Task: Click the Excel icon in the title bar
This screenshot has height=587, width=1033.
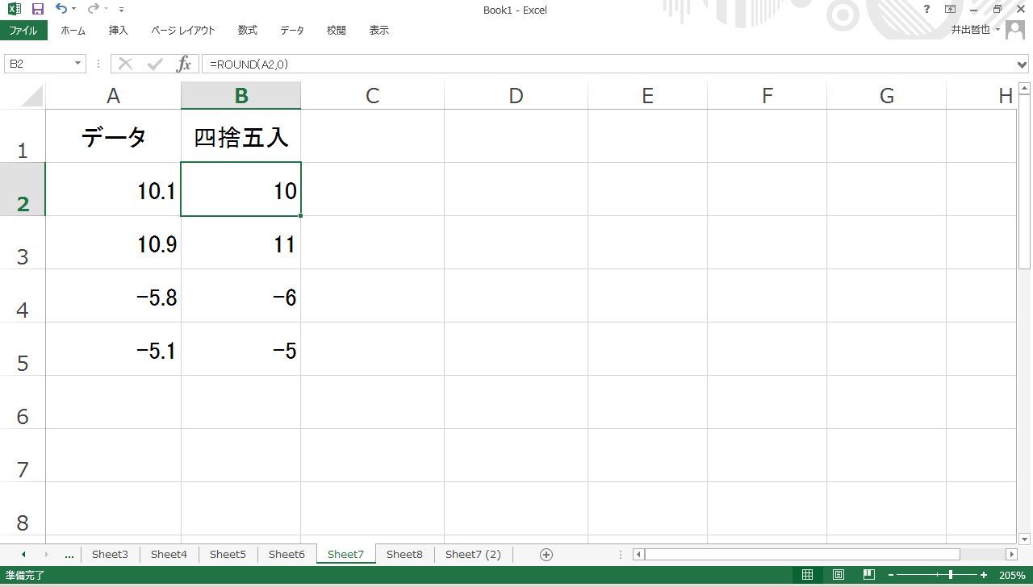Action: [x=12, y=9]
